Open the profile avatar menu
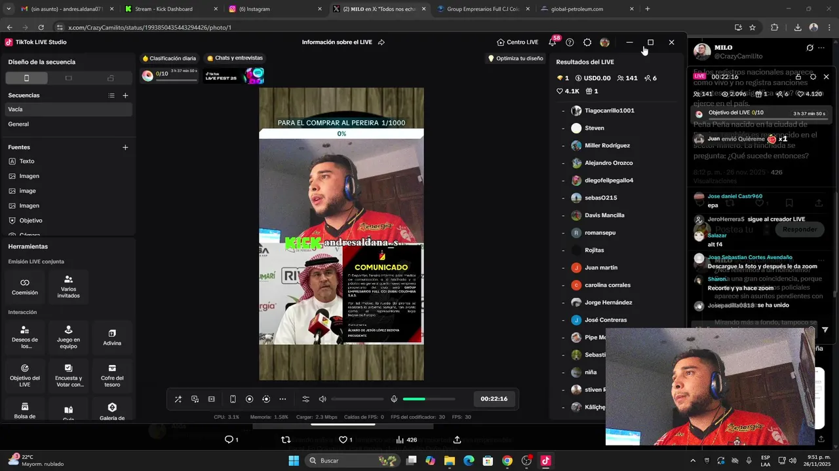 604,43
